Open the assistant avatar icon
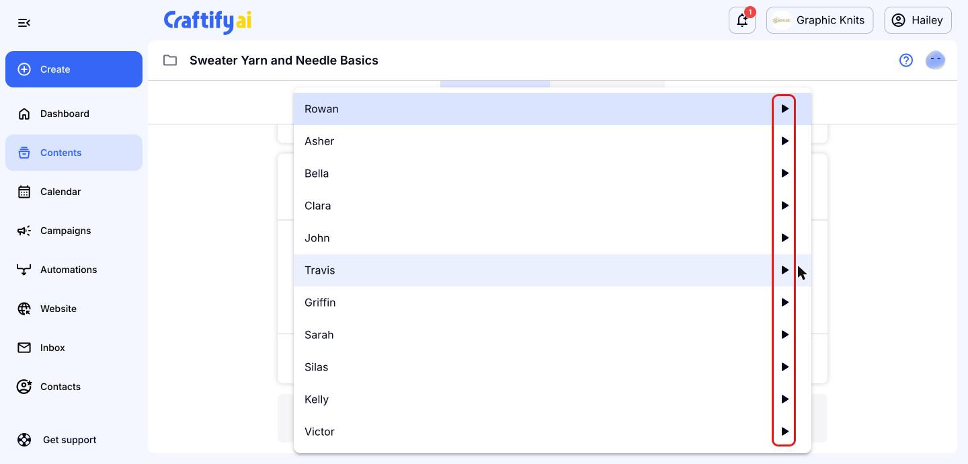 [x=935, y=61]
